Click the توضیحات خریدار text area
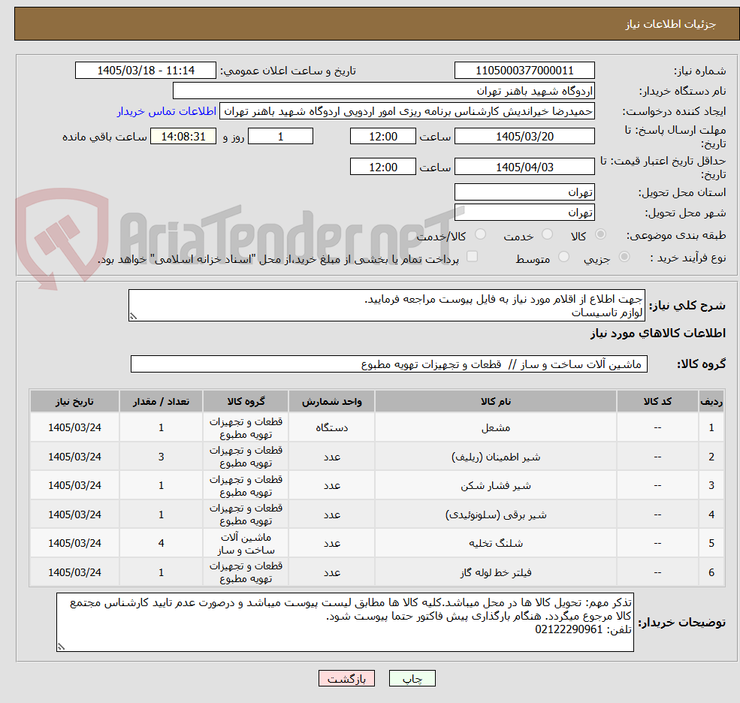The image size is (740, 703). pyautogui.click(x=345, y=623)
